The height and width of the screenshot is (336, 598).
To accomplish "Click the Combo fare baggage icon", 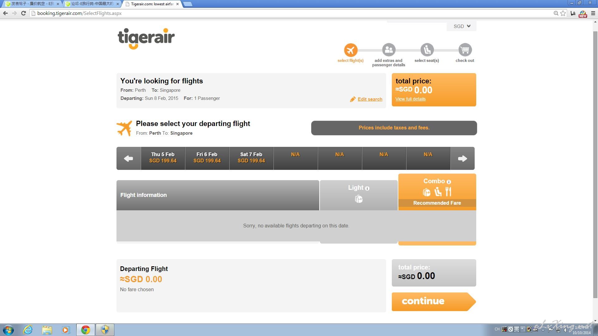I will point(426,192).
